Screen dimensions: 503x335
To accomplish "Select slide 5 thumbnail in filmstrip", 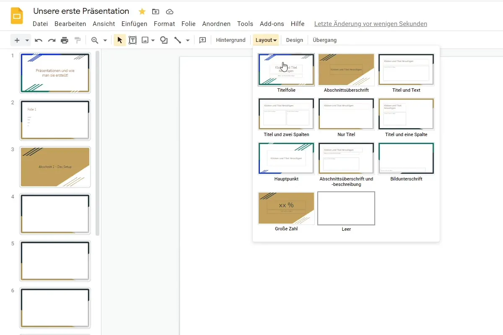I will 55,261.
